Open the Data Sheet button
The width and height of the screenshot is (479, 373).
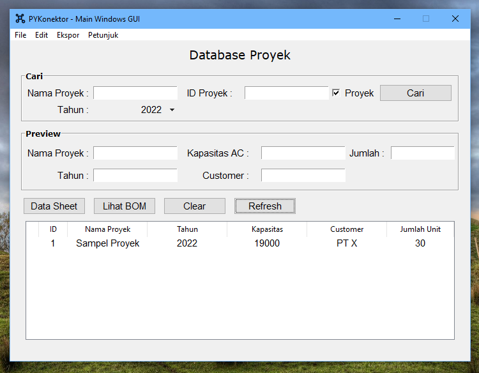tap(54, 206)
